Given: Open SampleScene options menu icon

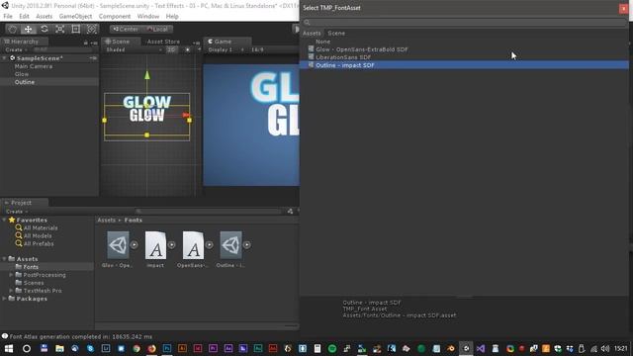Looking at the screenshot, I should [93, 58].
